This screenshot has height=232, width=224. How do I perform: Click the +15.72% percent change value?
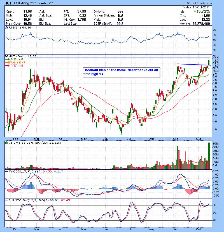pos(202,11)
